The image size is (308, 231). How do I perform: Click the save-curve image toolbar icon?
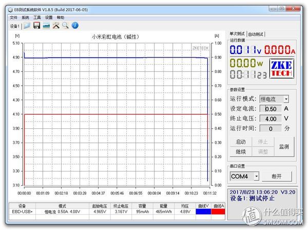[46, 26]
